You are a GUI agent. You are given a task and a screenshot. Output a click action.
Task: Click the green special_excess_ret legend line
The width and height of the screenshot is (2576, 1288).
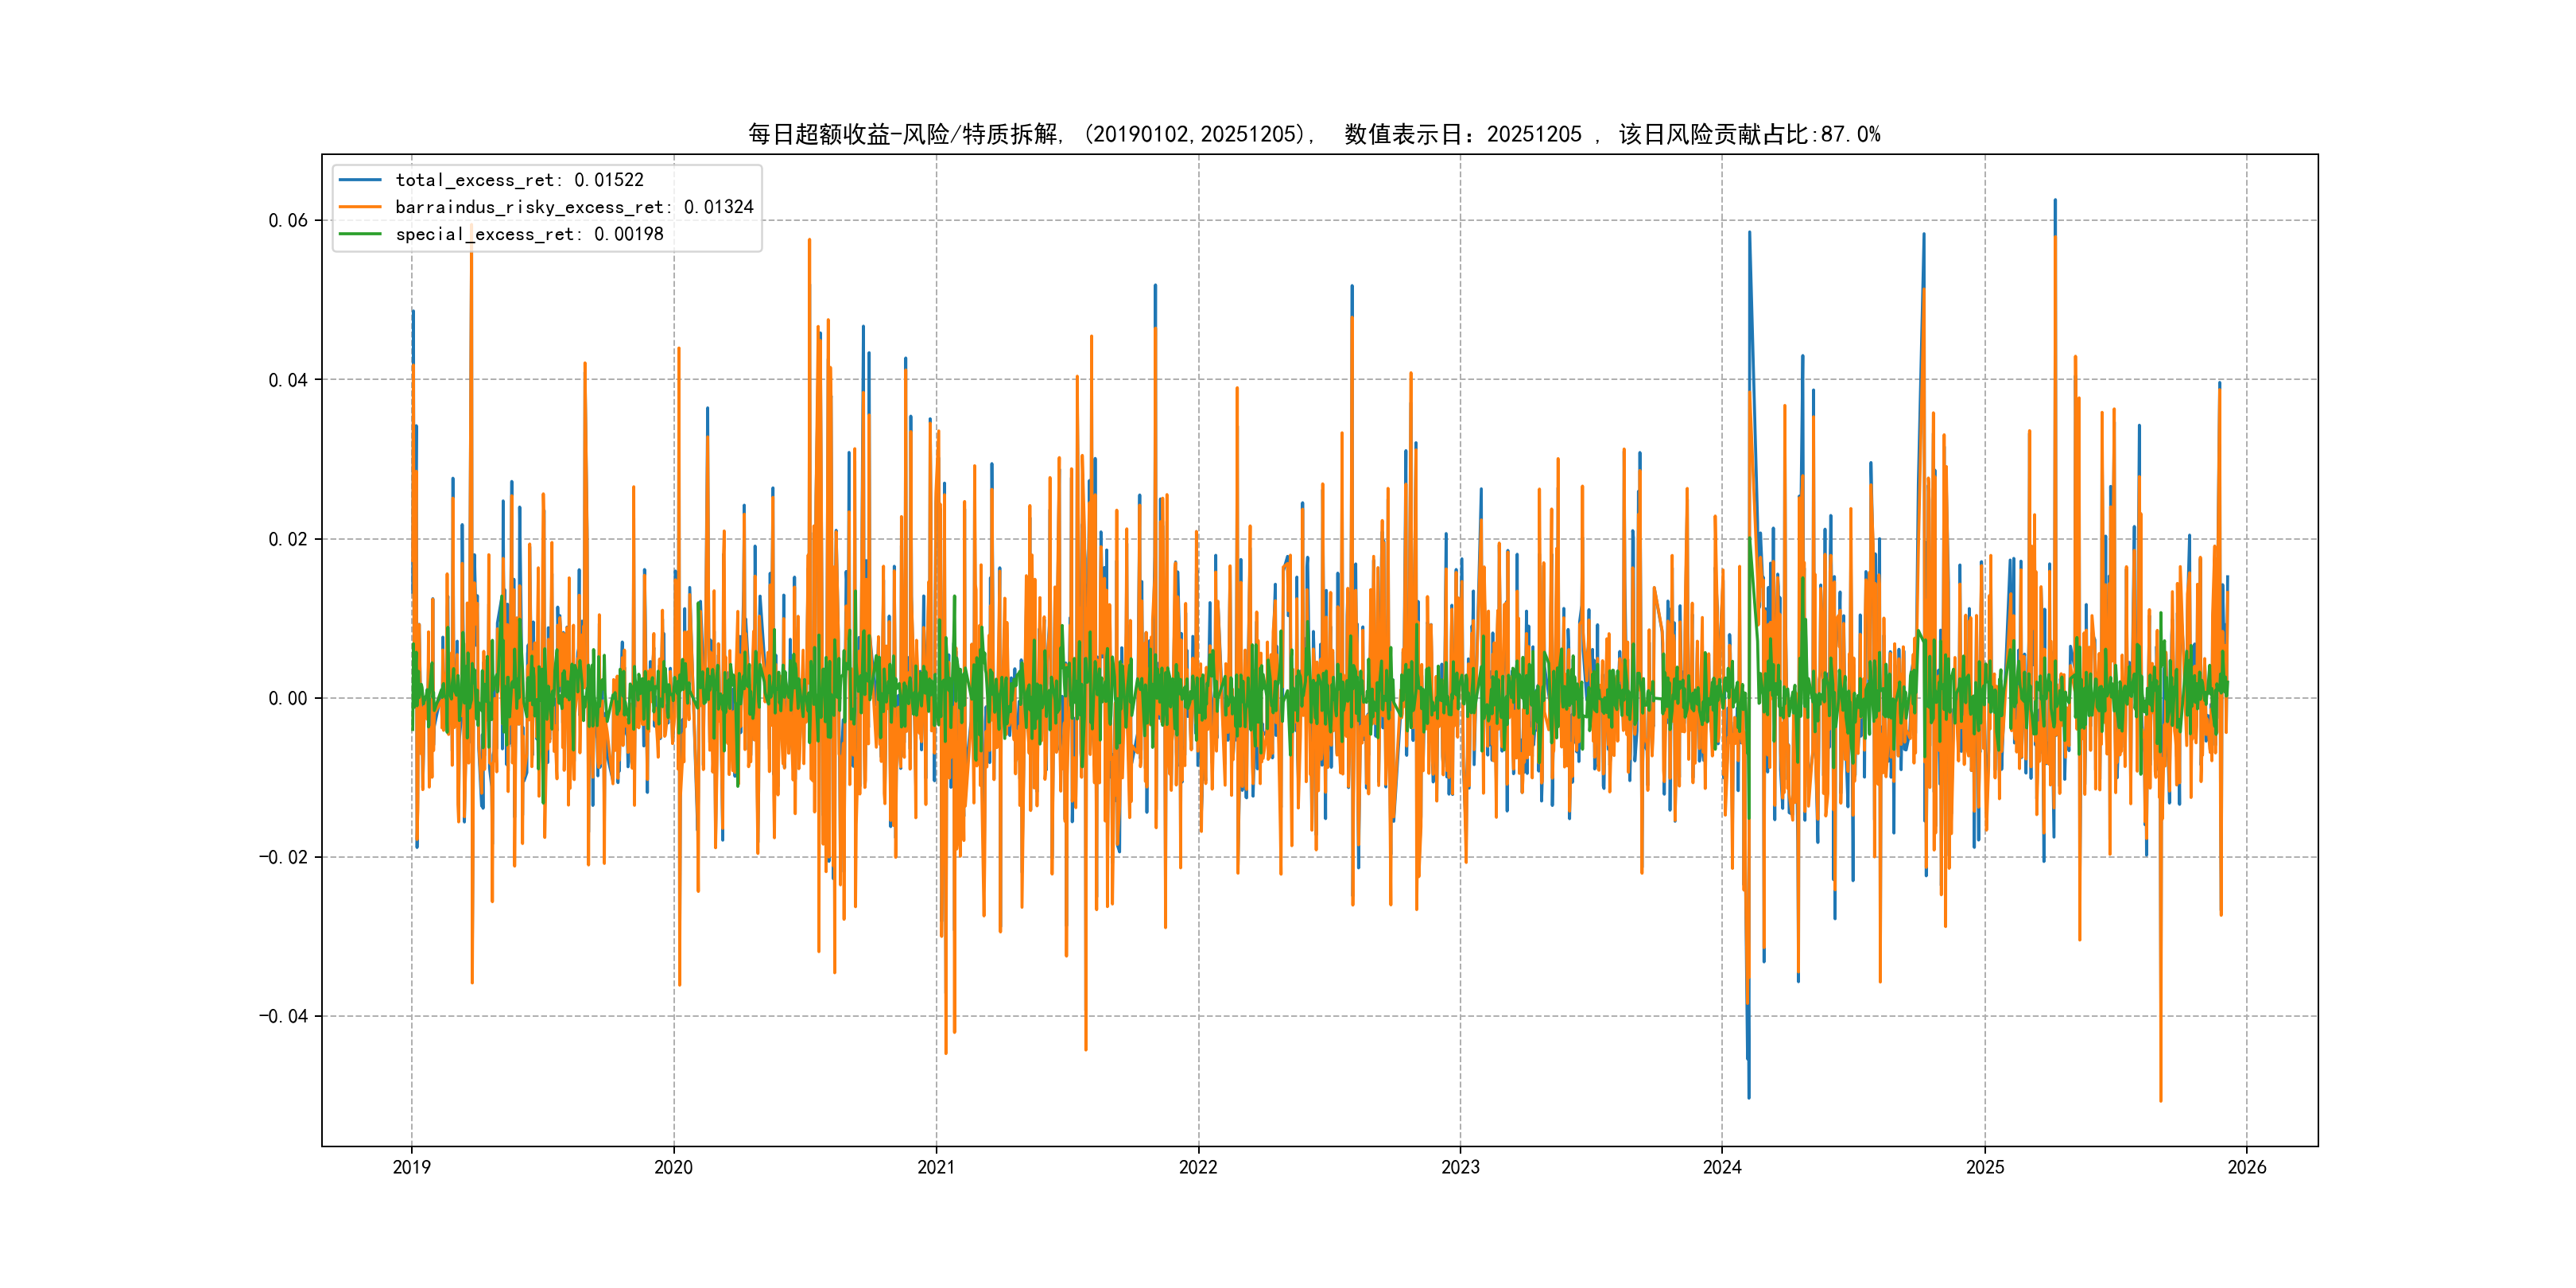(360, 234)
